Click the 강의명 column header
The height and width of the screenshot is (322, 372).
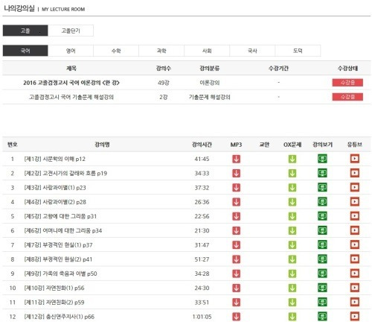102,145
